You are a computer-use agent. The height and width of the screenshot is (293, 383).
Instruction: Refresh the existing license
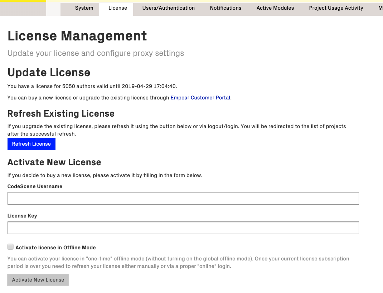pos(31,144)
